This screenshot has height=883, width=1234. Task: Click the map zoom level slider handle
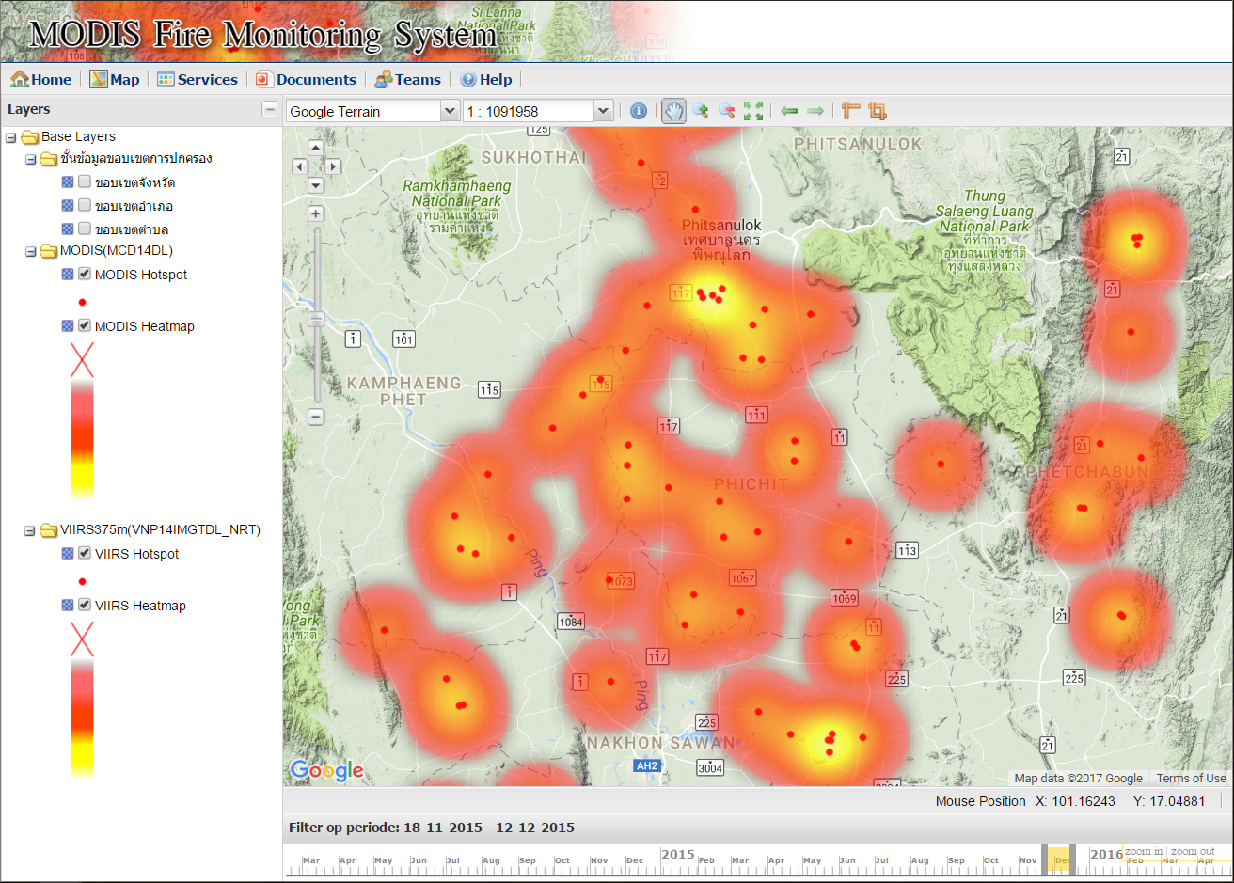coord(316,320)
